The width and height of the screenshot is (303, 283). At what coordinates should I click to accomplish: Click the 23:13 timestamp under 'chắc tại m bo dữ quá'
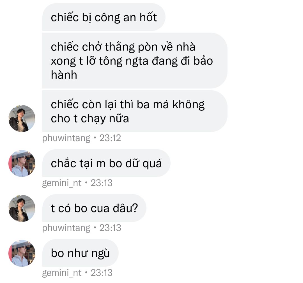(102, 183)
